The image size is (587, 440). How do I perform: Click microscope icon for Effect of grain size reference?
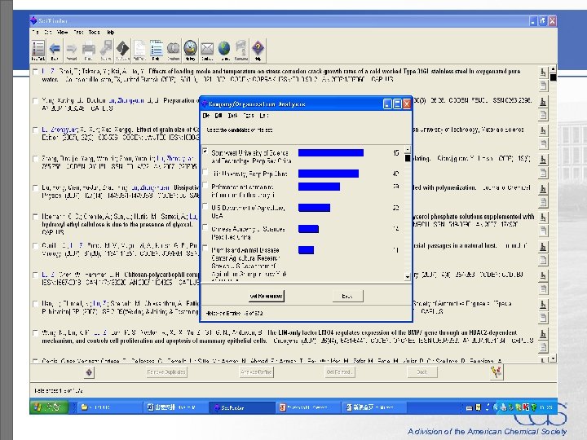543,130
